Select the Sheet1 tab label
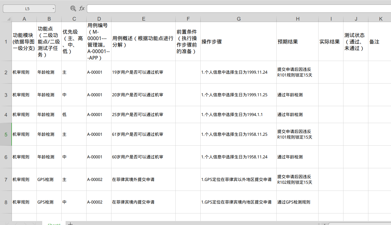The width and height of the screenshot is (391, 225). (54, 223)
